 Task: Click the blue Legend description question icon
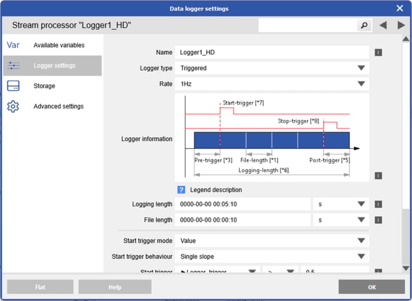pos(181,190)
